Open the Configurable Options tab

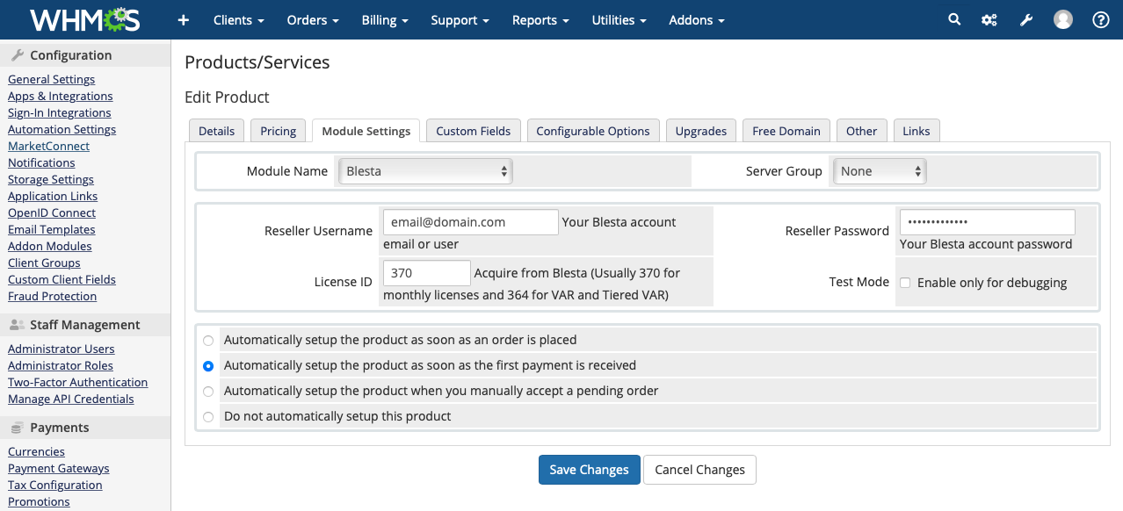tap(593, 131)
